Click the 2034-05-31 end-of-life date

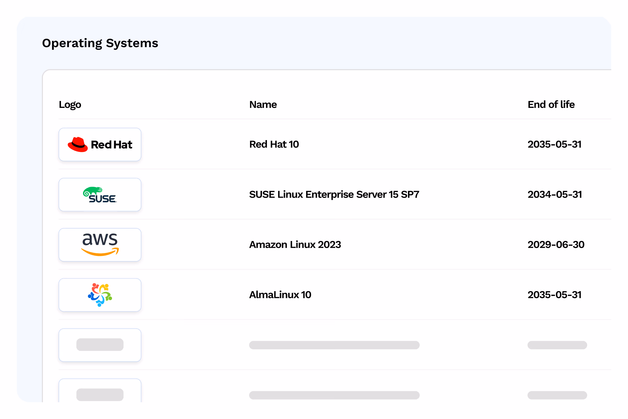555,195
